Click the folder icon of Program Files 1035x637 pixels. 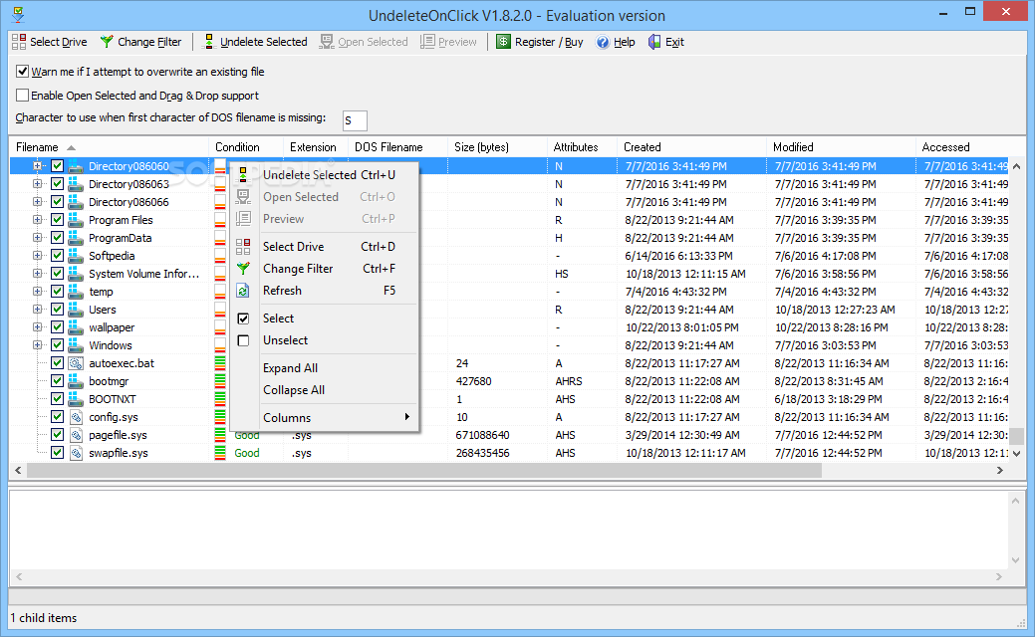tap(76, 220)
